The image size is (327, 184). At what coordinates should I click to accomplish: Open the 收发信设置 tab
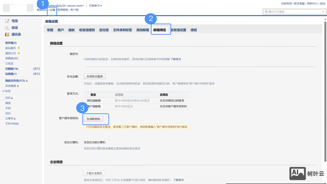tap(179, 30)
